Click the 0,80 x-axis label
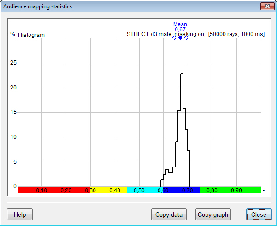Viewport: 277px width, 226px height. point(212,190)
